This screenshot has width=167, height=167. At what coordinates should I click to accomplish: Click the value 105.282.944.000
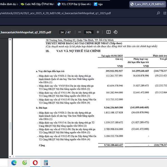tap(114, 93)
